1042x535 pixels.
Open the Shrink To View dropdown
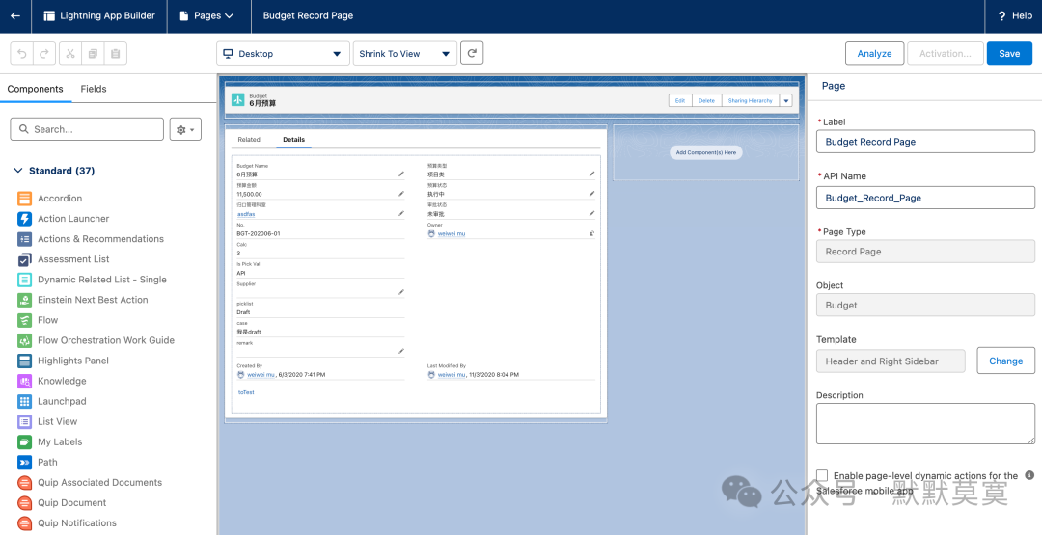(x=404, y=54)
